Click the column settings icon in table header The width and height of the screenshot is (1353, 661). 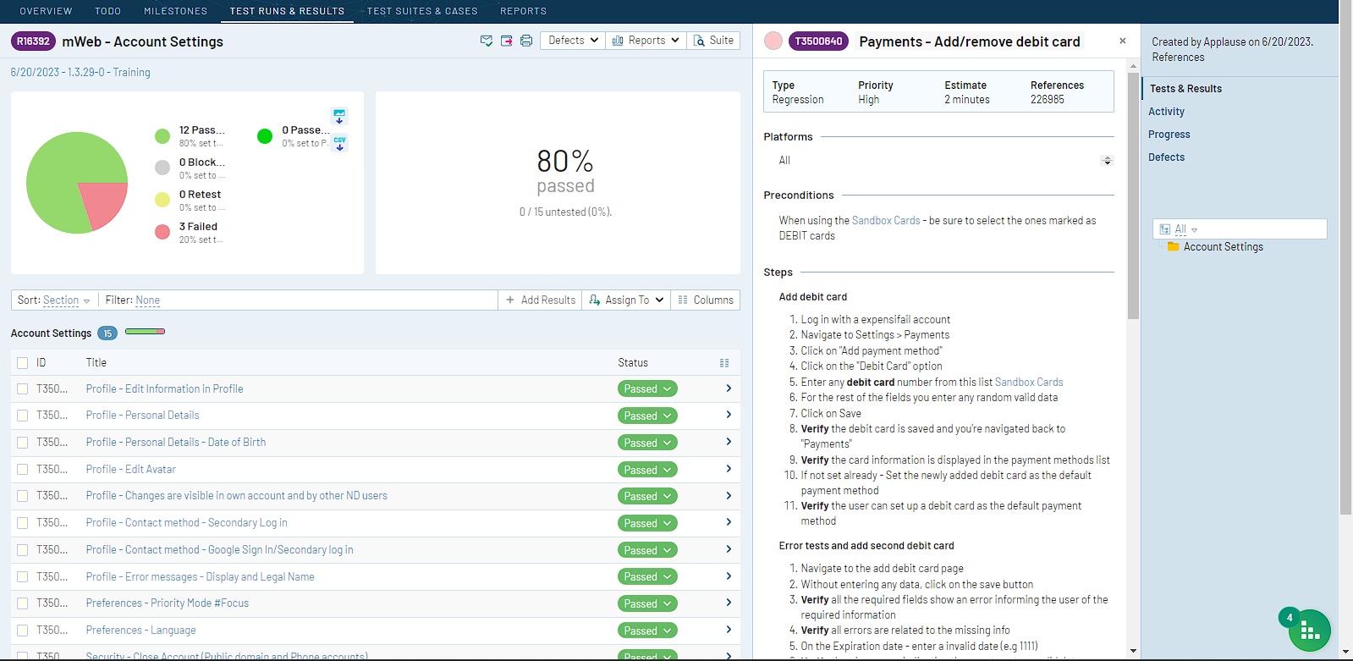tap(724, 363)
